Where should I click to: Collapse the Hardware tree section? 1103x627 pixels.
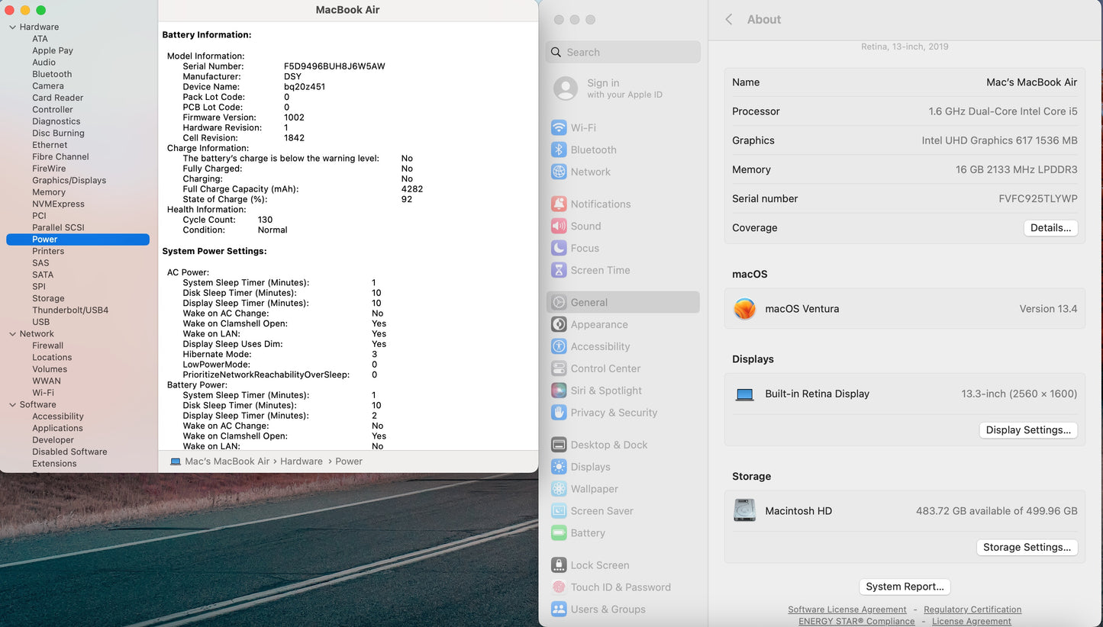coord(12,27)
